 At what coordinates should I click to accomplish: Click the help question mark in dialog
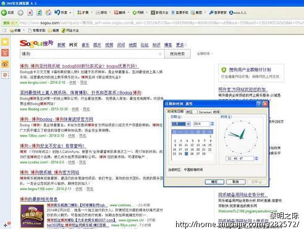[x=259, y=104]
